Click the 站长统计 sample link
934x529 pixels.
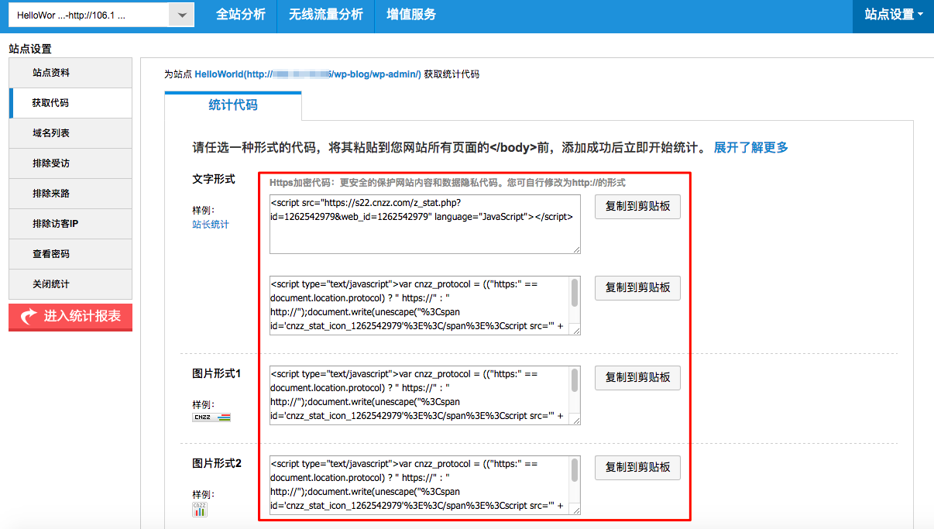click(211, 225)
